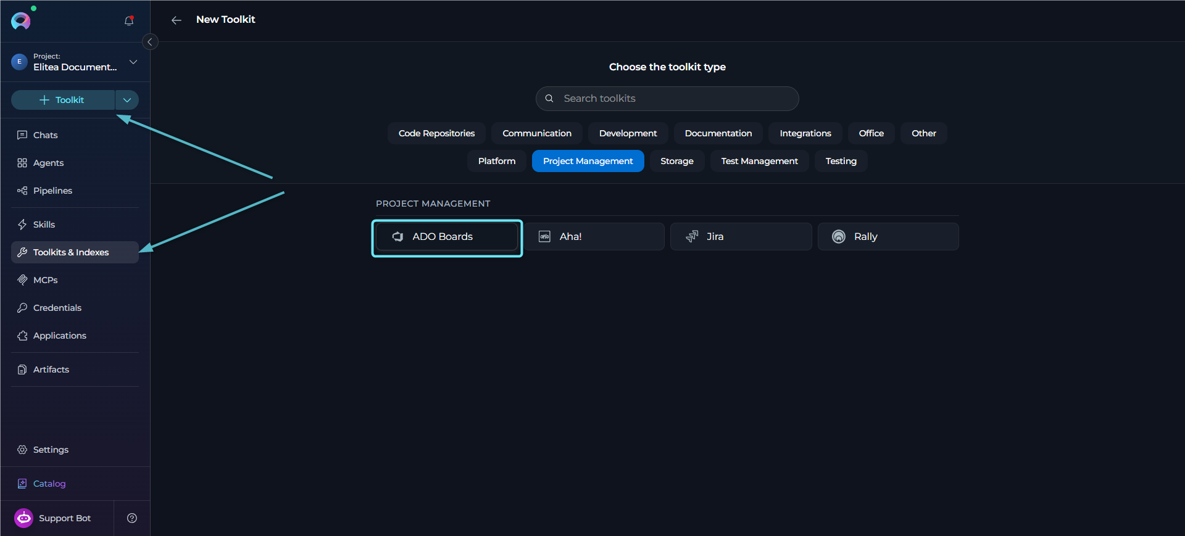Click the Agents grid icon
The width and height of the screenshot is (1185, 536).
(x=22, y=163)
